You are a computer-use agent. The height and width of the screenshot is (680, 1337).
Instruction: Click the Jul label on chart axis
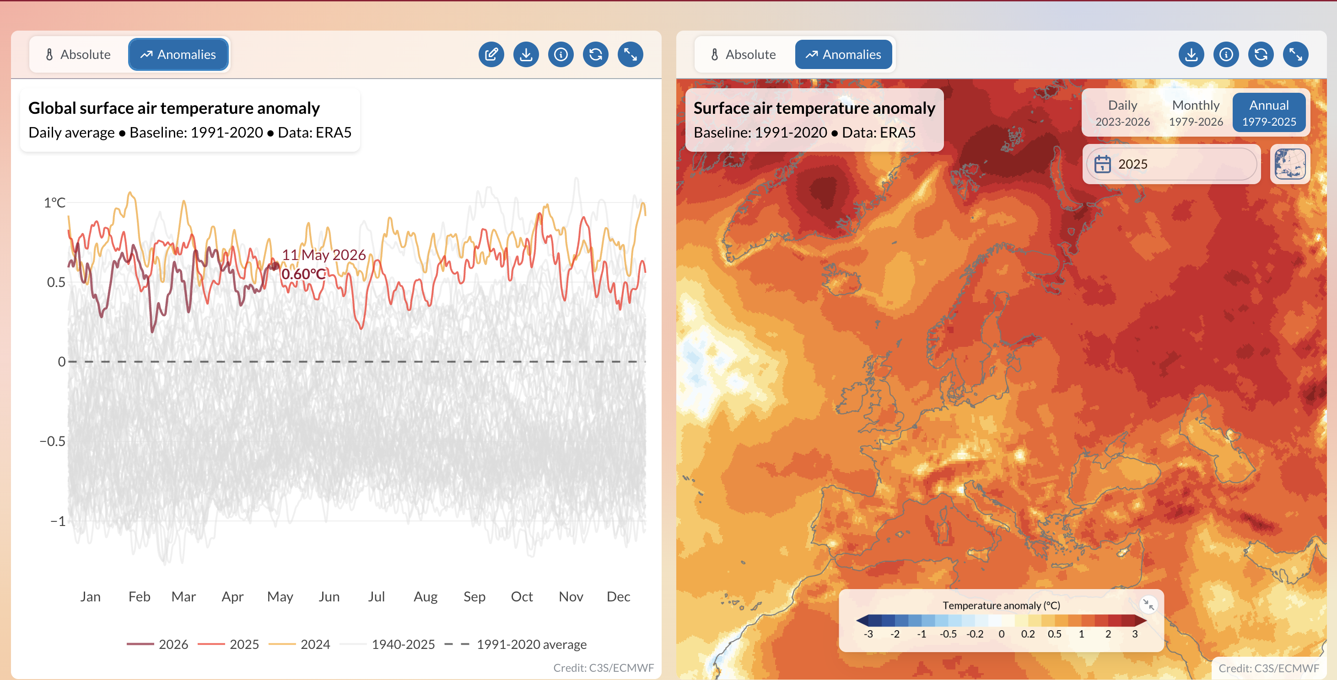tap(376, 596)
